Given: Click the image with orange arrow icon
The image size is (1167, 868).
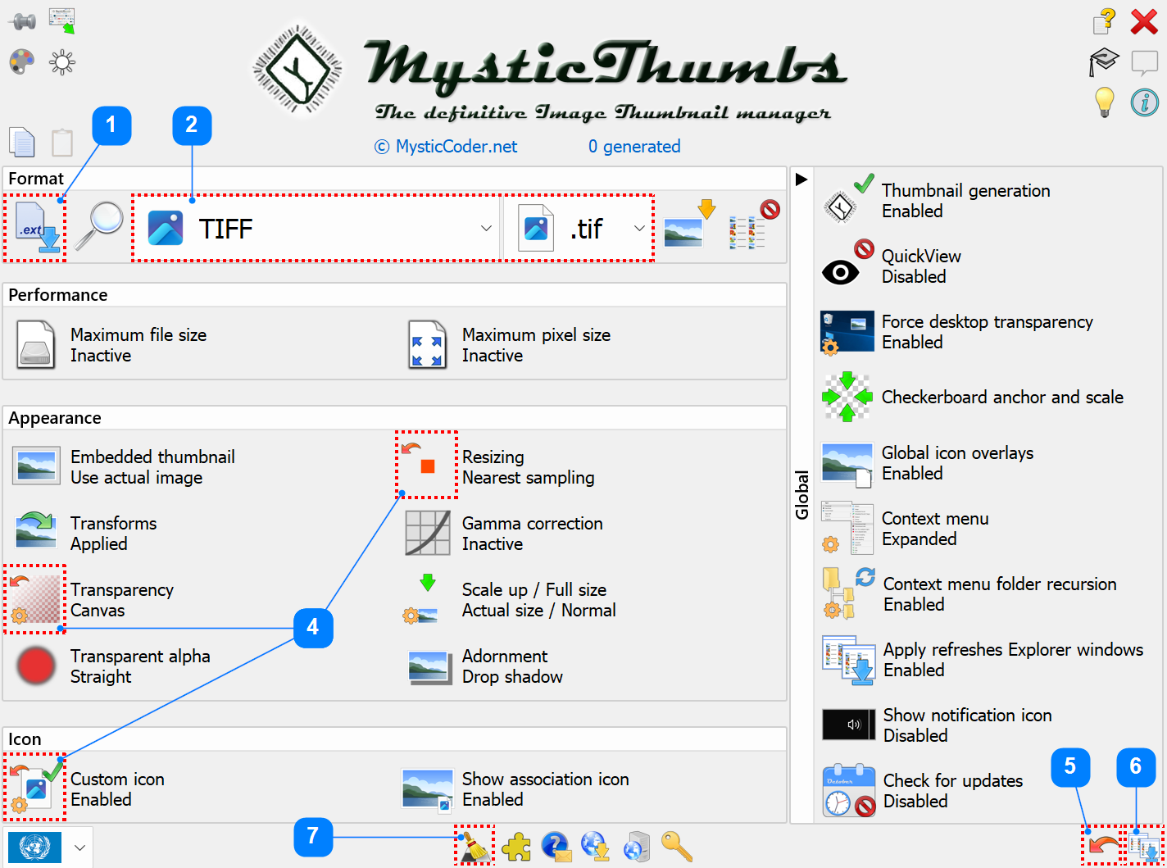Looking at the screenshot, I should click(688, 224).
